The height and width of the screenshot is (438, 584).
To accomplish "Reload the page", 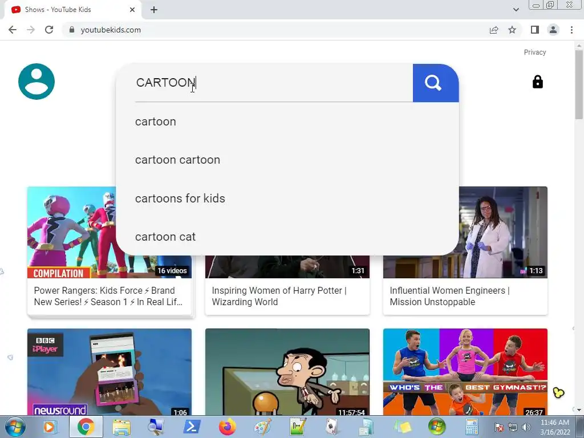I will 49,30.
